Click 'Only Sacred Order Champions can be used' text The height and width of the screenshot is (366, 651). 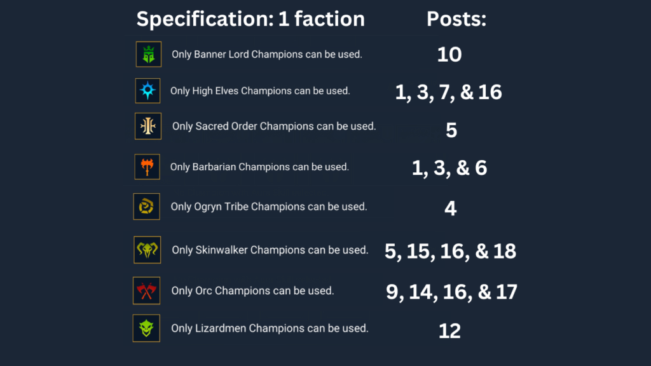pyautogui.click(x=274, y=126)
